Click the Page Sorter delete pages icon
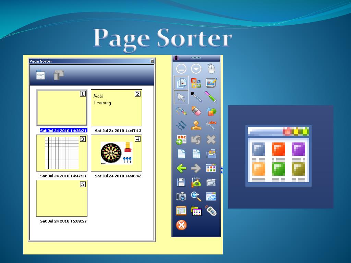 coord(59,75)
